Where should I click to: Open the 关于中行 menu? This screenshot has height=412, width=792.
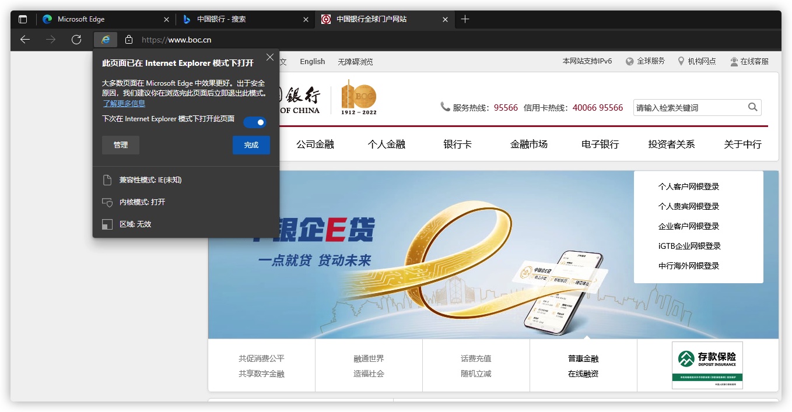coord(742,145)
